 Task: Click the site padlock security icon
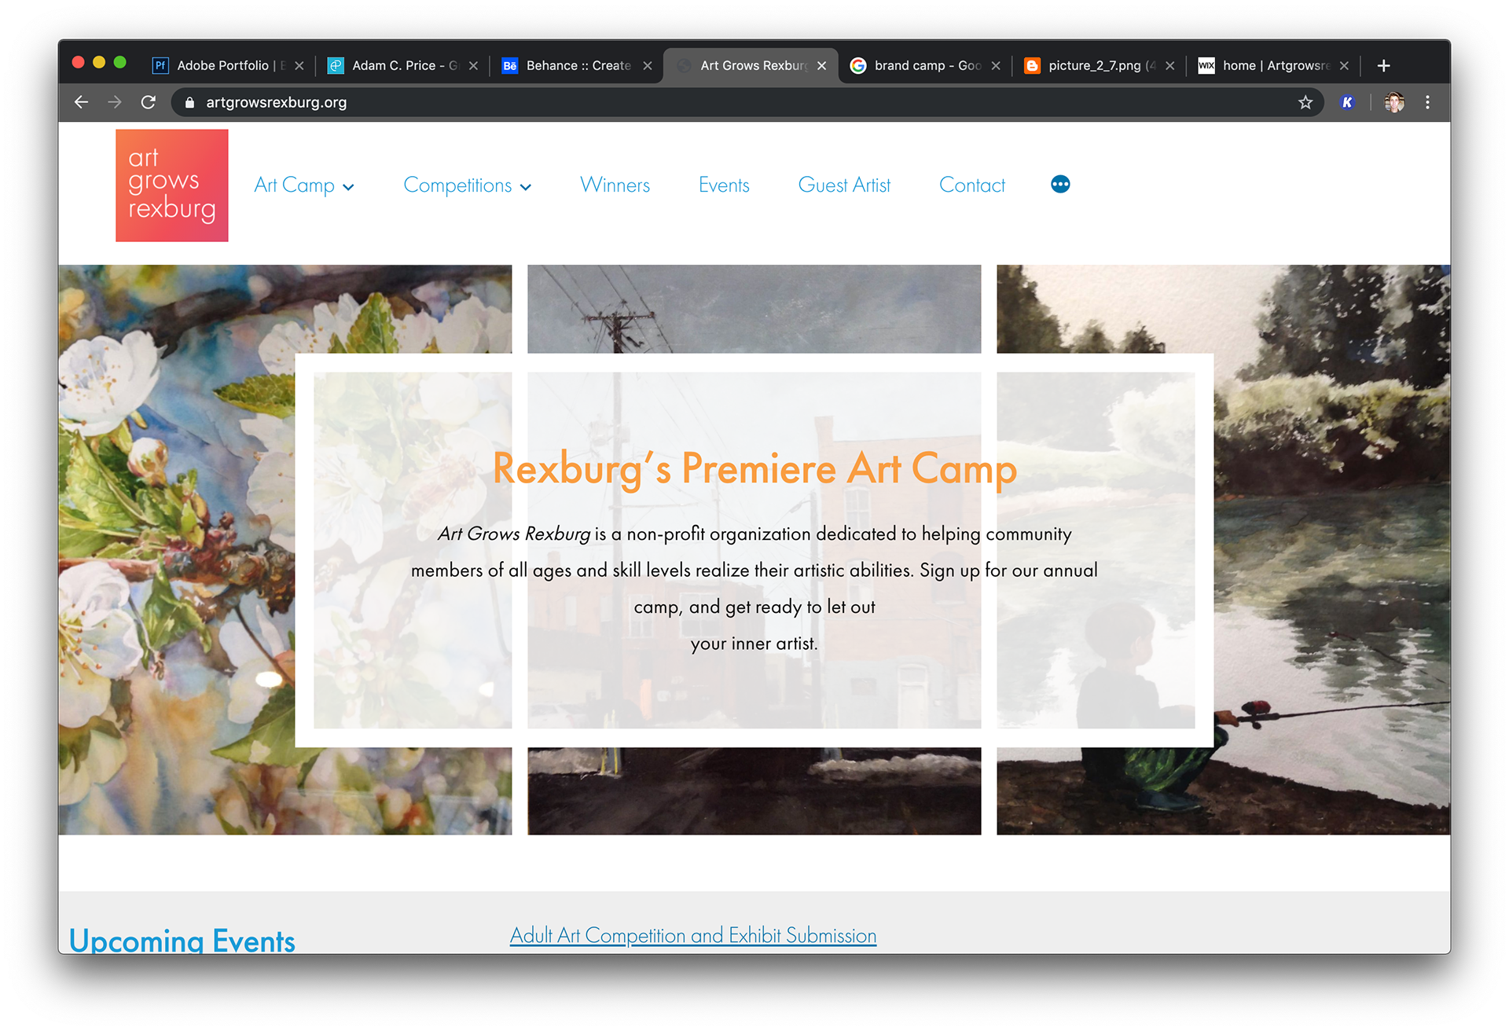tap(189, 102)
